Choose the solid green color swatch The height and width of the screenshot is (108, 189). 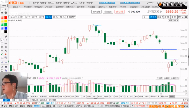(6, 25)
